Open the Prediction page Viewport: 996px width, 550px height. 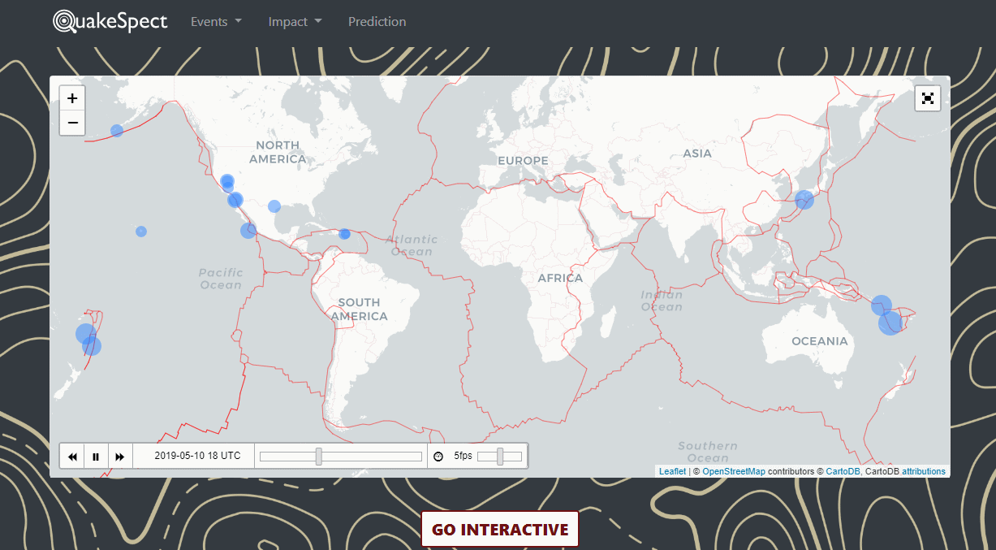coord(377,22)
